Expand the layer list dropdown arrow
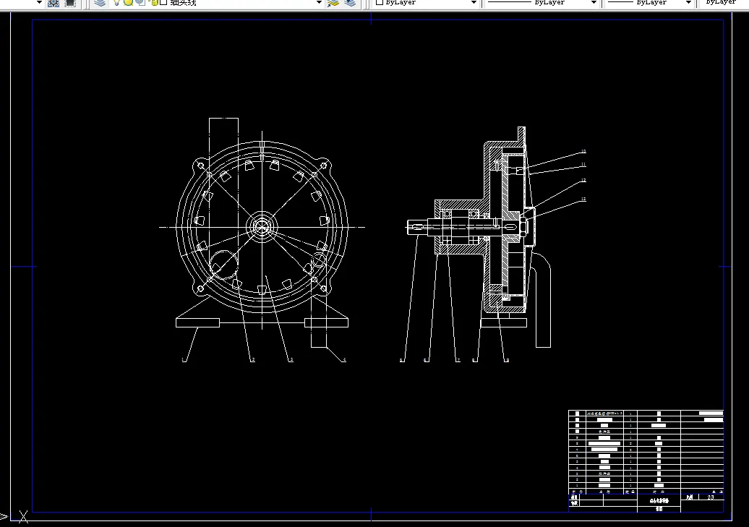The width and height of the screenshot is (749, 527). (319, 3)
